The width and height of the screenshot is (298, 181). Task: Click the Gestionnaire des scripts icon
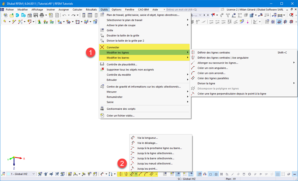click(102, 109)
